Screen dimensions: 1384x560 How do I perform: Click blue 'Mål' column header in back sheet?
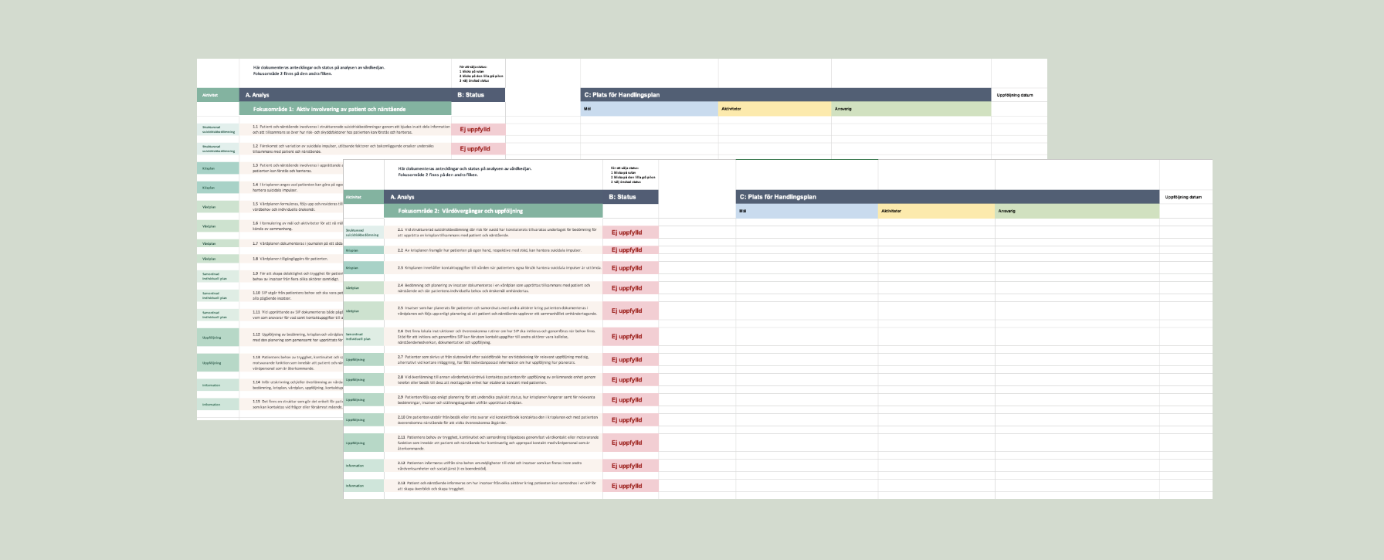[650, 109]
